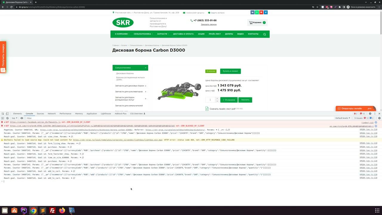
Task: Click the site search magnifier icon
Action: tap(264, 34)
